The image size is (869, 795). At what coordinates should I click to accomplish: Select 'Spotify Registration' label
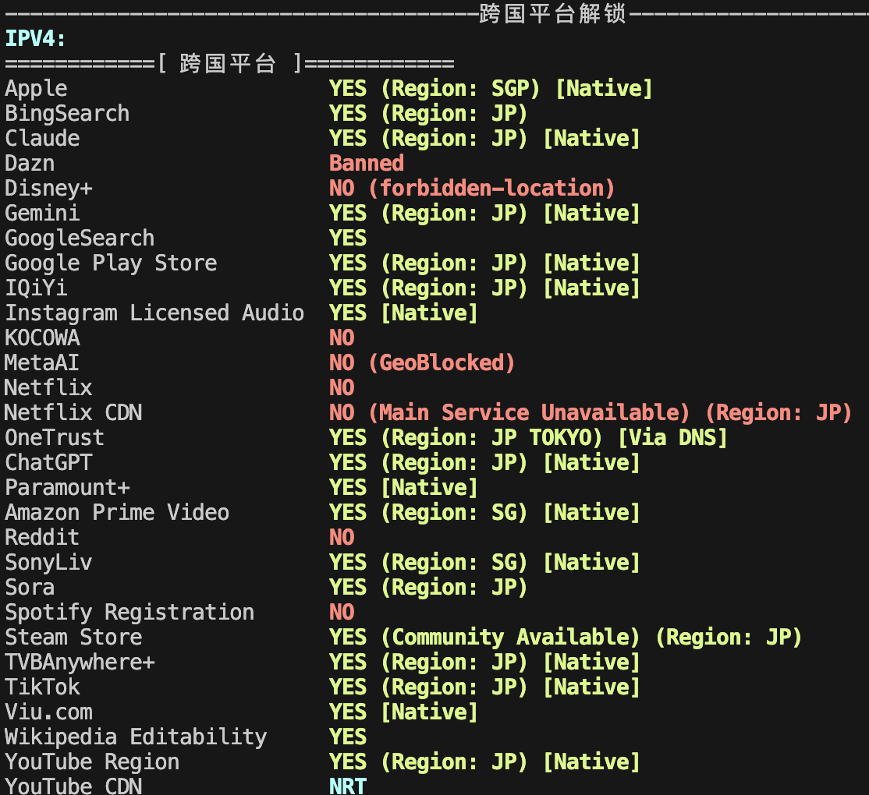point(129,613)
